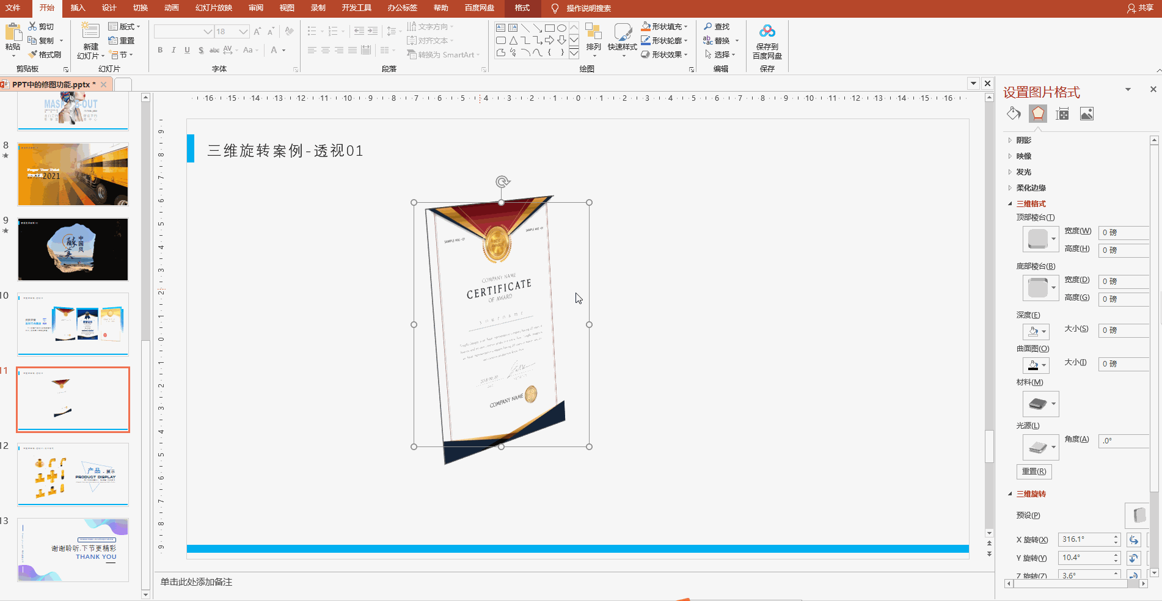Viewport: 1162px width, 601px height.
Task: Click the Format Painter (格式刷) tool
Action: coord(45,54)
